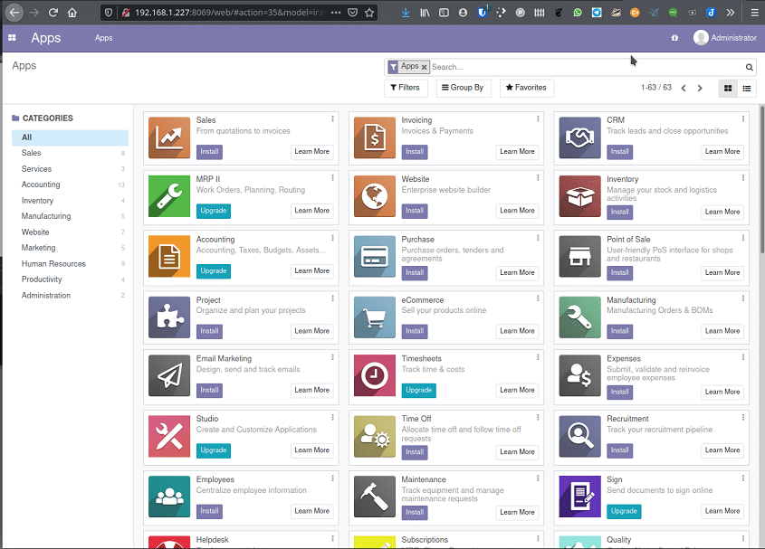Upgrade the MRP II app
The height and width of the screenshot is (549, 765).
pos(214,211)
